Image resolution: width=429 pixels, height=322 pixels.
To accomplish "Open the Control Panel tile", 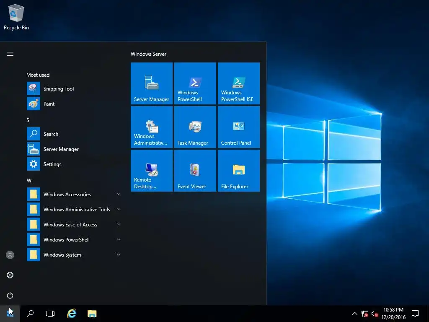I will pos(238,127).
